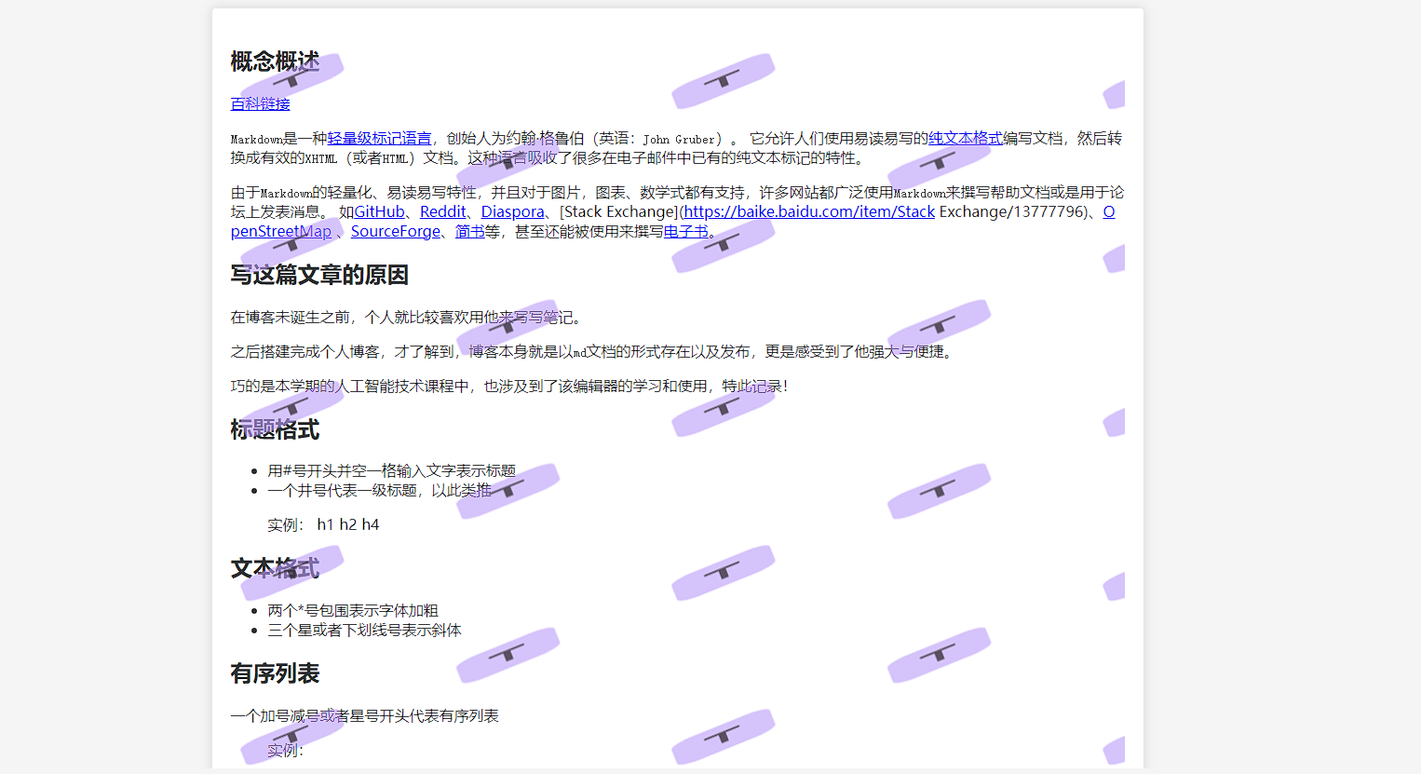Click the bullet item 两个*号包围表示字体加粗
The height and width of the screenshot is (774, 1421).
[x=355, y=610]
